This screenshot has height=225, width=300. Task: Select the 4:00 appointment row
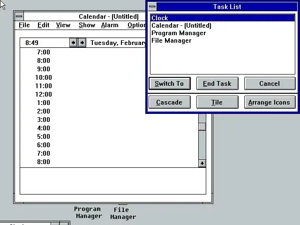point(109,128)
